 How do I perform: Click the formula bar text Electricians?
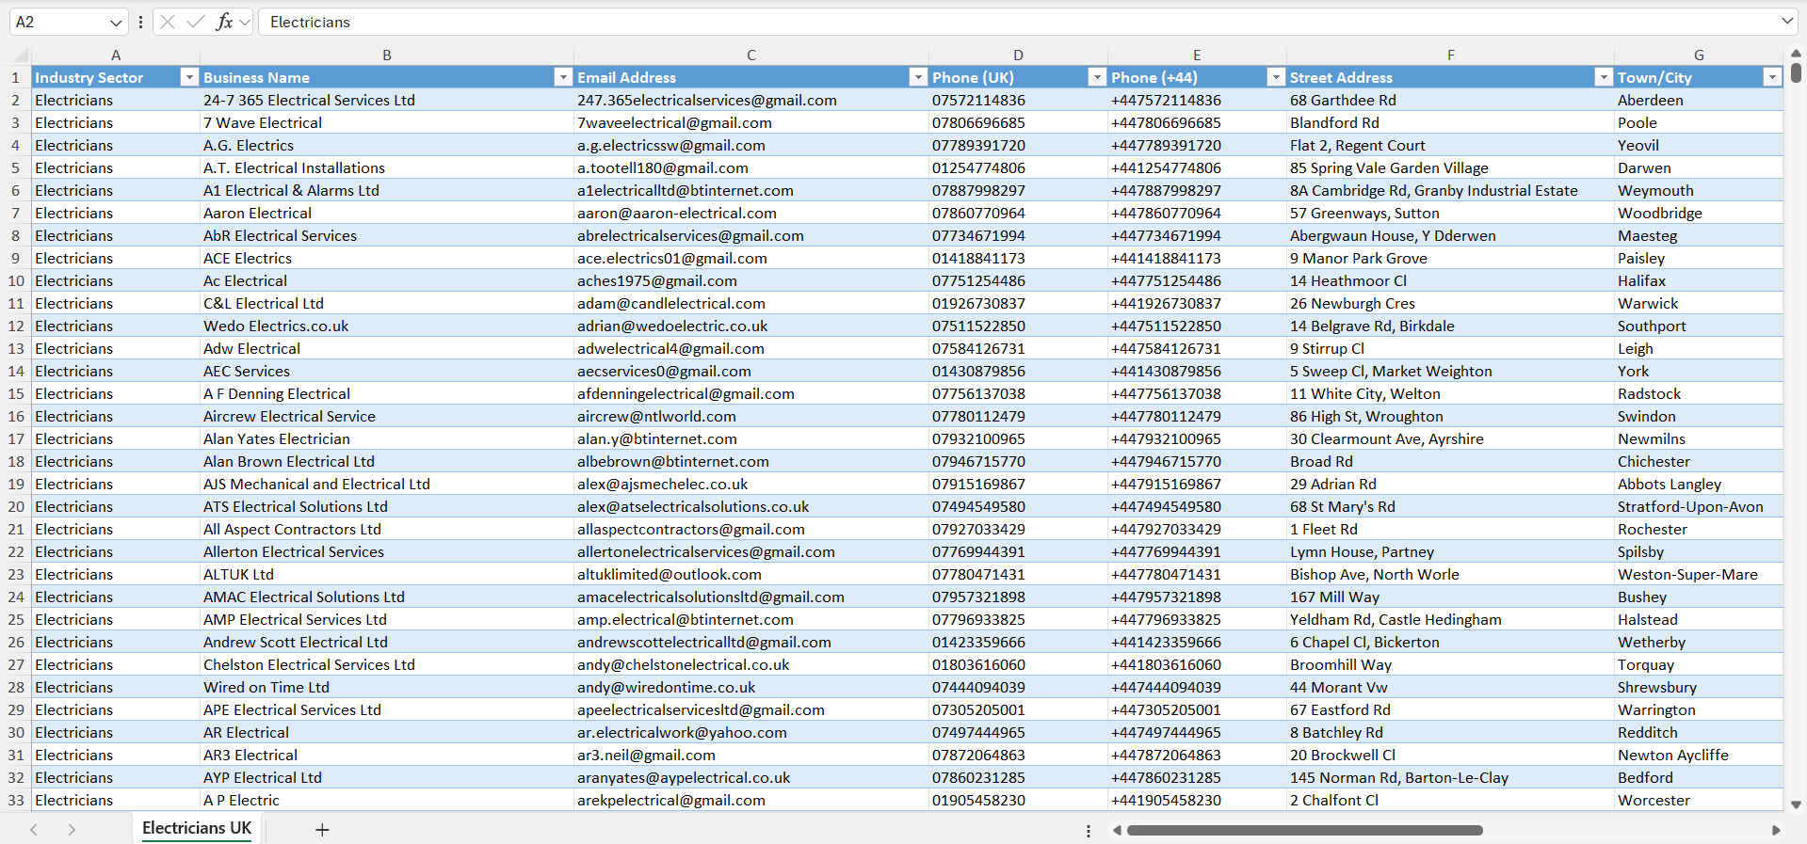pos(310,22)
